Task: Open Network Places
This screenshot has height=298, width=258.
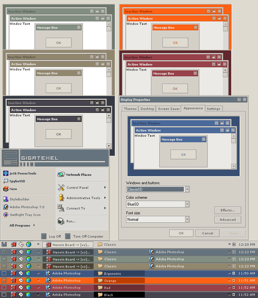Action: (74, 175)
